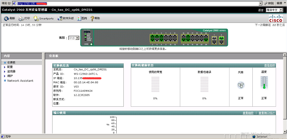Viewport: 287px width, 139px height.
Task: Click the temperature (温度) thermometer icon
Action: tap(264, 83)
